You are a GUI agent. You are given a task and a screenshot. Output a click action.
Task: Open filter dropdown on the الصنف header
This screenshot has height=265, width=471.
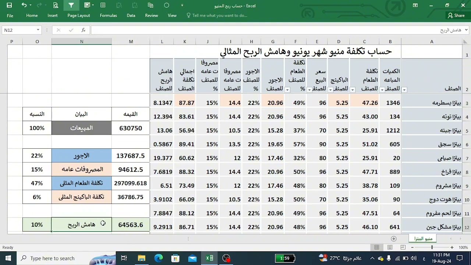click(404, 89)
